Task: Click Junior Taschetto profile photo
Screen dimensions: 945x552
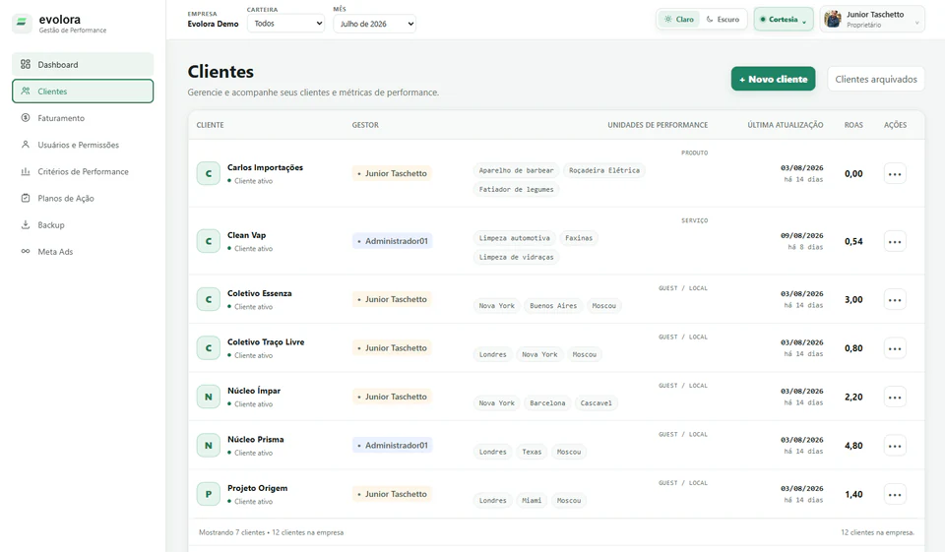Action: (833, 20)
